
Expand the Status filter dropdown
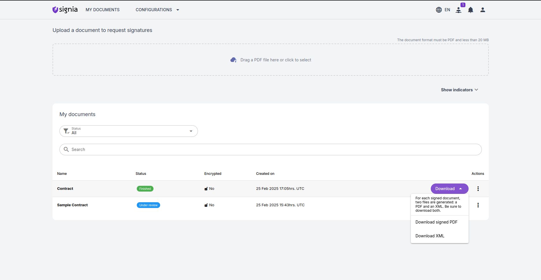(191, 131)
